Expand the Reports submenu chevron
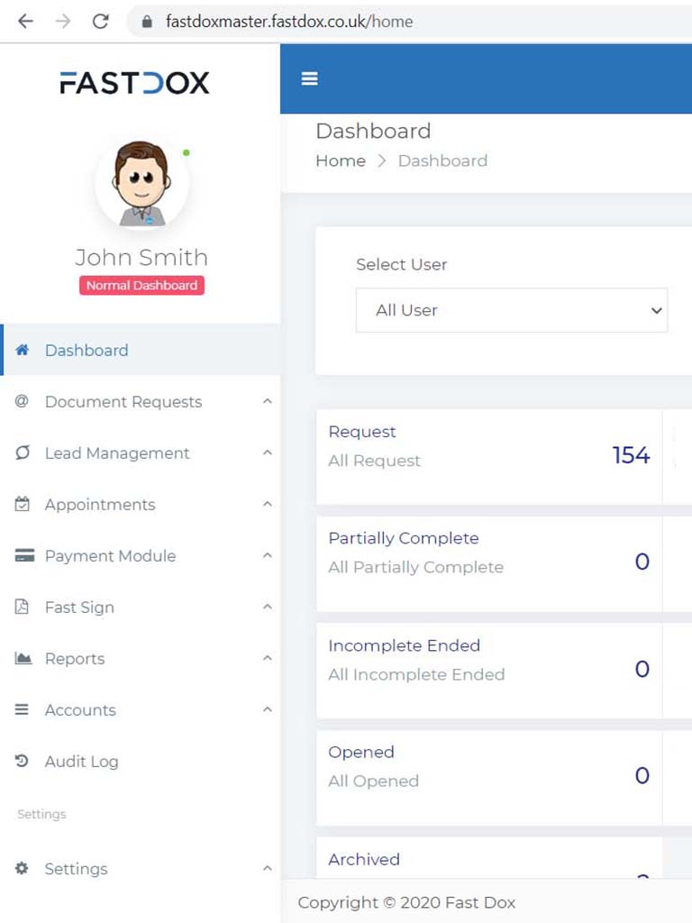 click(x=267, y=659)
